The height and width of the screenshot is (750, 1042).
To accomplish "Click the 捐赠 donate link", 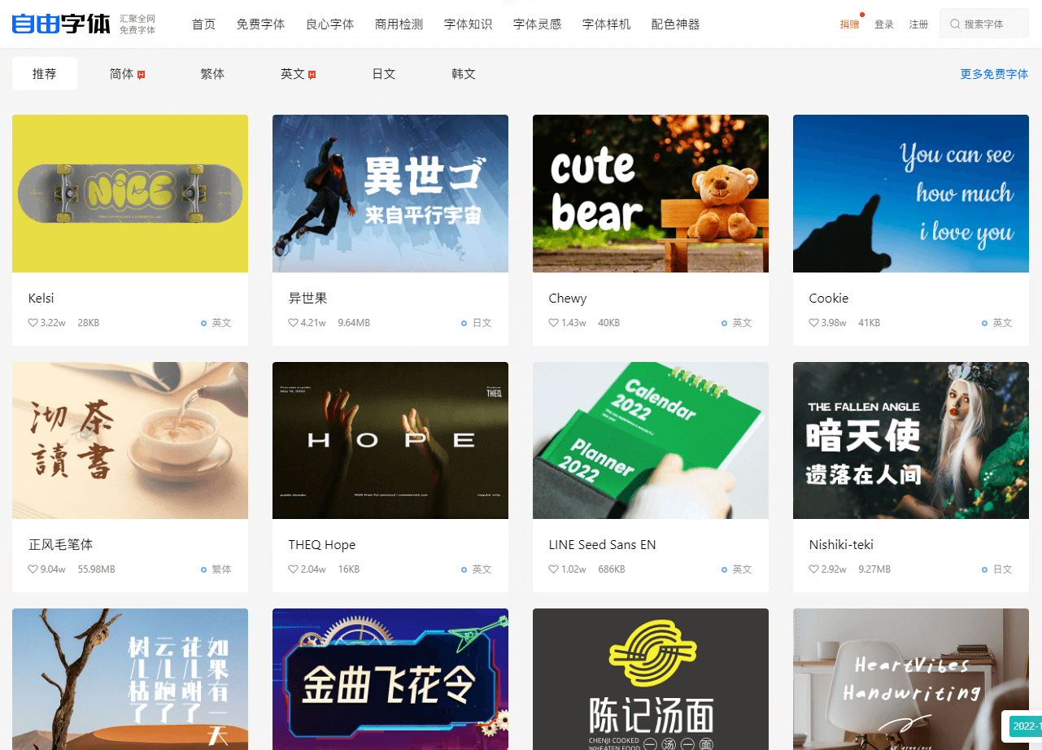I will [849, 24].
